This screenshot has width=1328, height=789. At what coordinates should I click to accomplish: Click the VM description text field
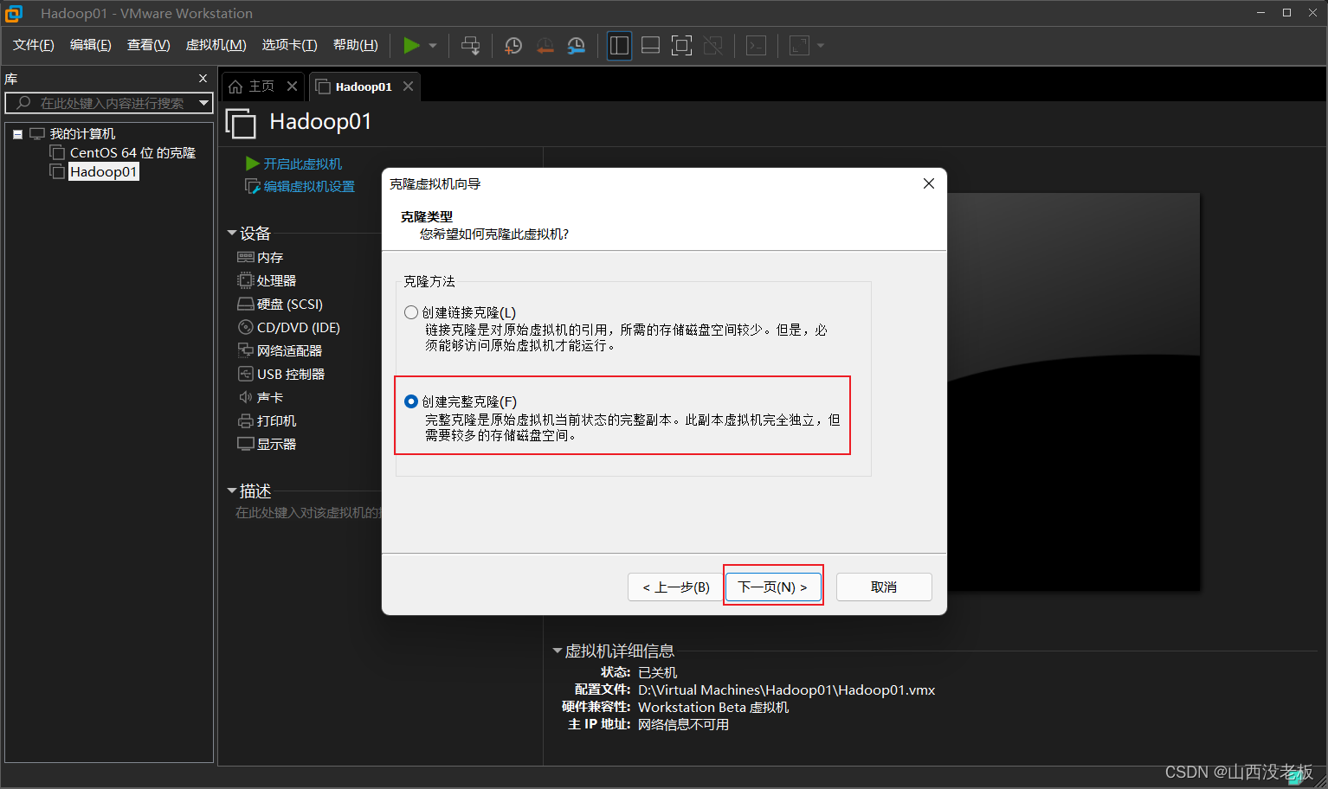point(308,513)
